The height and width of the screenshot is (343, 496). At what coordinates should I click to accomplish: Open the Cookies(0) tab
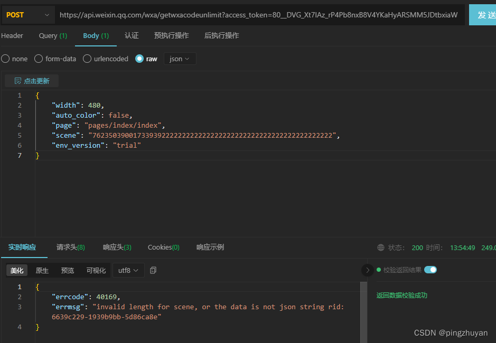click(x=164, y=247)
